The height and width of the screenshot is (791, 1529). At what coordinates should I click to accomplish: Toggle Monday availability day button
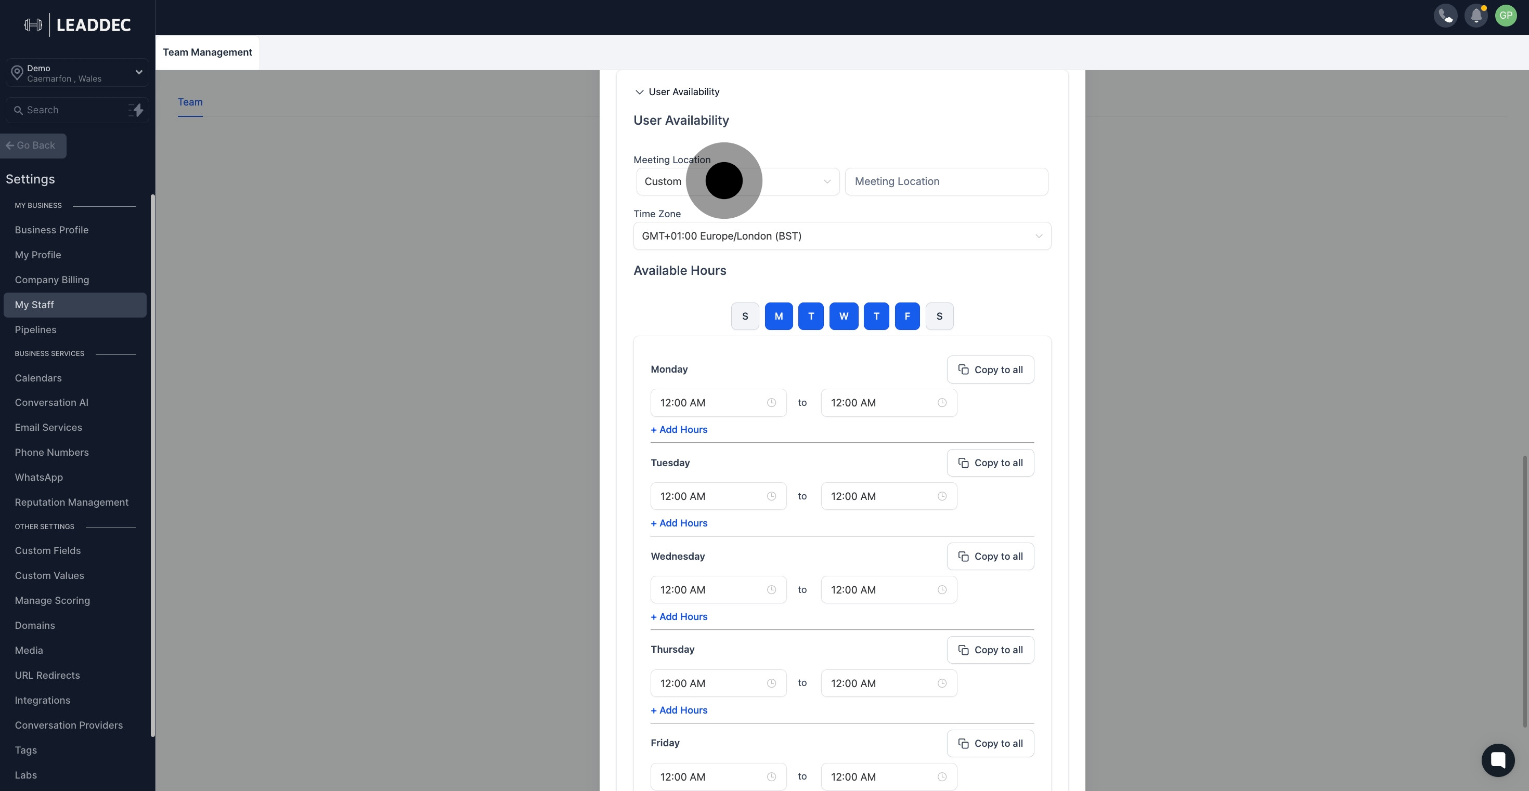779,316
